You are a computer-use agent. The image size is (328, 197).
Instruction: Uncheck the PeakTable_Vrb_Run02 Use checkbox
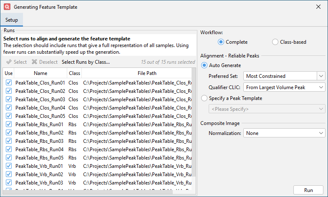9,174
